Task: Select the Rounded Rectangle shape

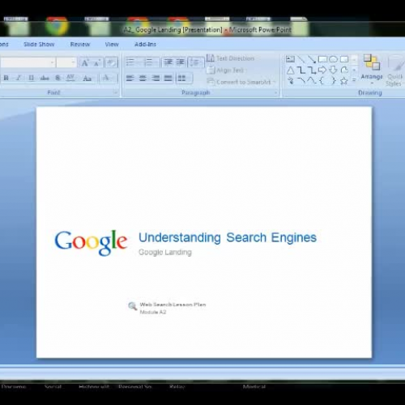Action: (x=344, y=59)
